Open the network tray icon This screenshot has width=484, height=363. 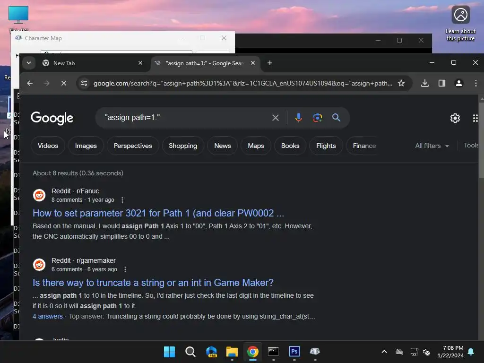pos(414,352)
